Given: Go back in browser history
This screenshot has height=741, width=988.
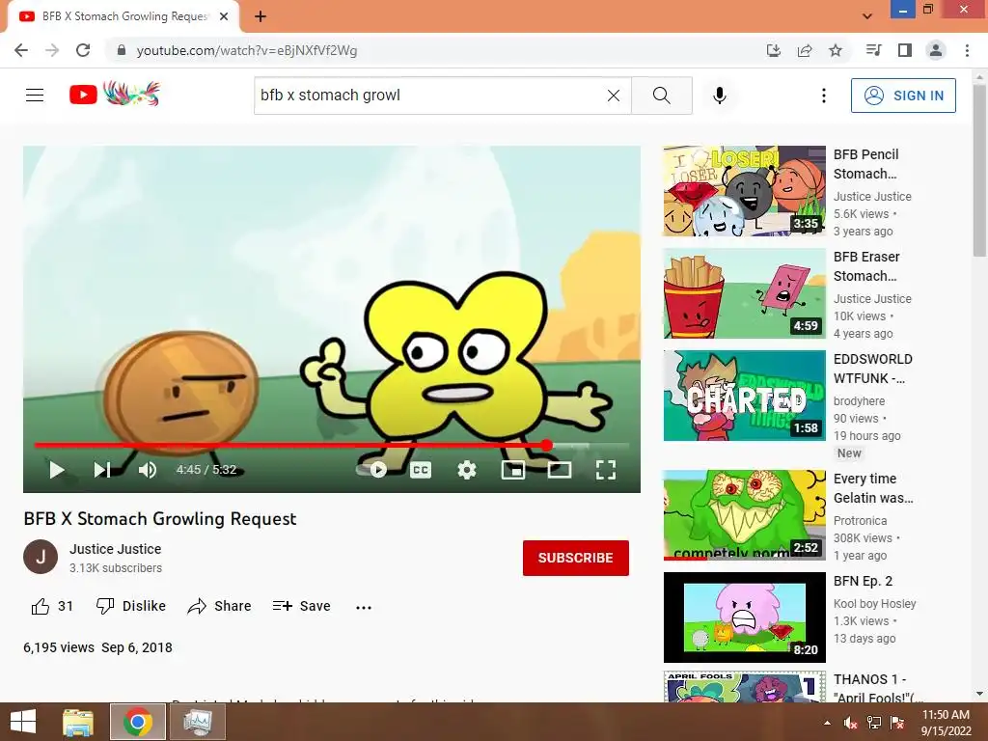Looking at the screenshot, I should point(21,50).
